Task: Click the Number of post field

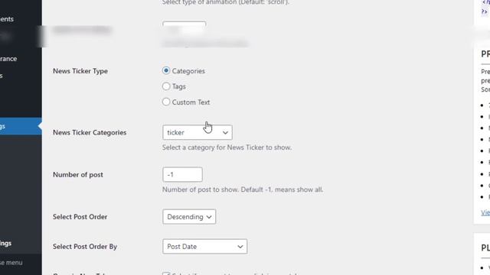Action: [x=182, y=175]
